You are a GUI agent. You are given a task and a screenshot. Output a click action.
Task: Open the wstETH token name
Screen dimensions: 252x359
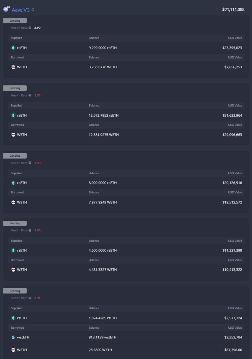click(x=23, y=337)
